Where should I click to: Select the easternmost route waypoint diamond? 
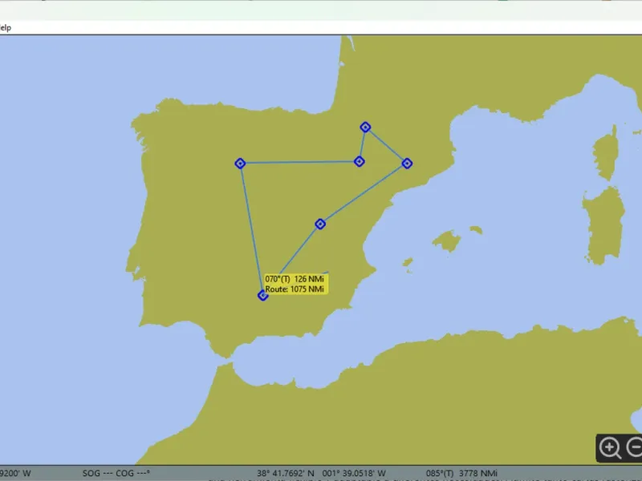(407, 164)
